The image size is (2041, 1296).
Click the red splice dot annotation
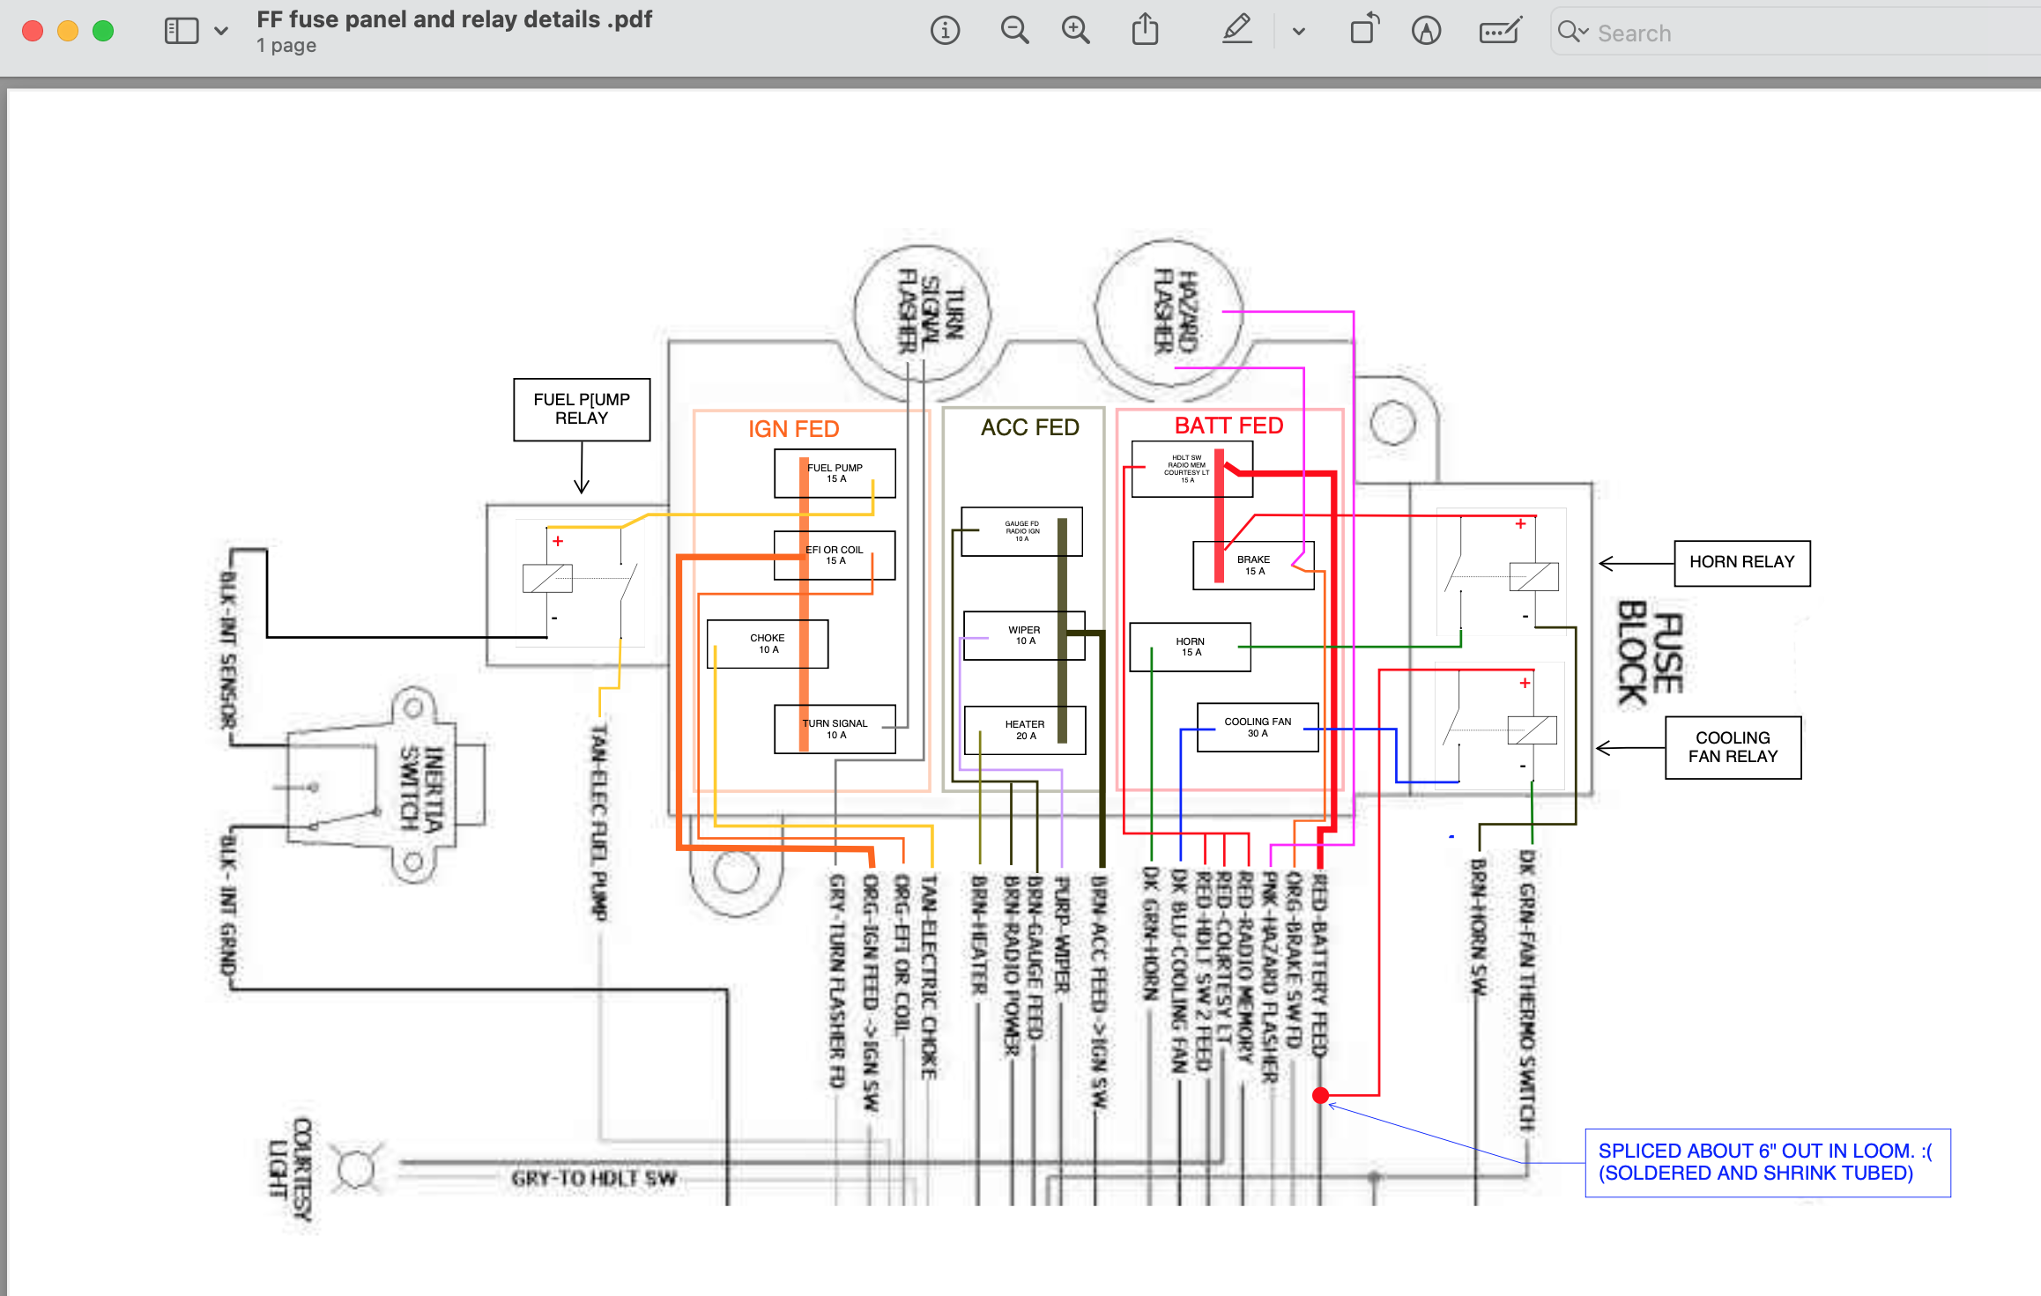(x=1320, y=1095)
